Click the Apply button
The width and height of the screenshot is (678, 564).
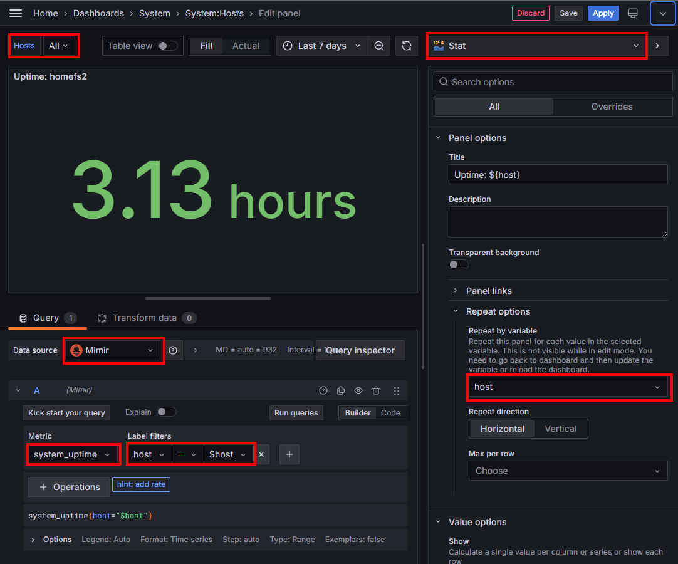[x=603, y=13]
